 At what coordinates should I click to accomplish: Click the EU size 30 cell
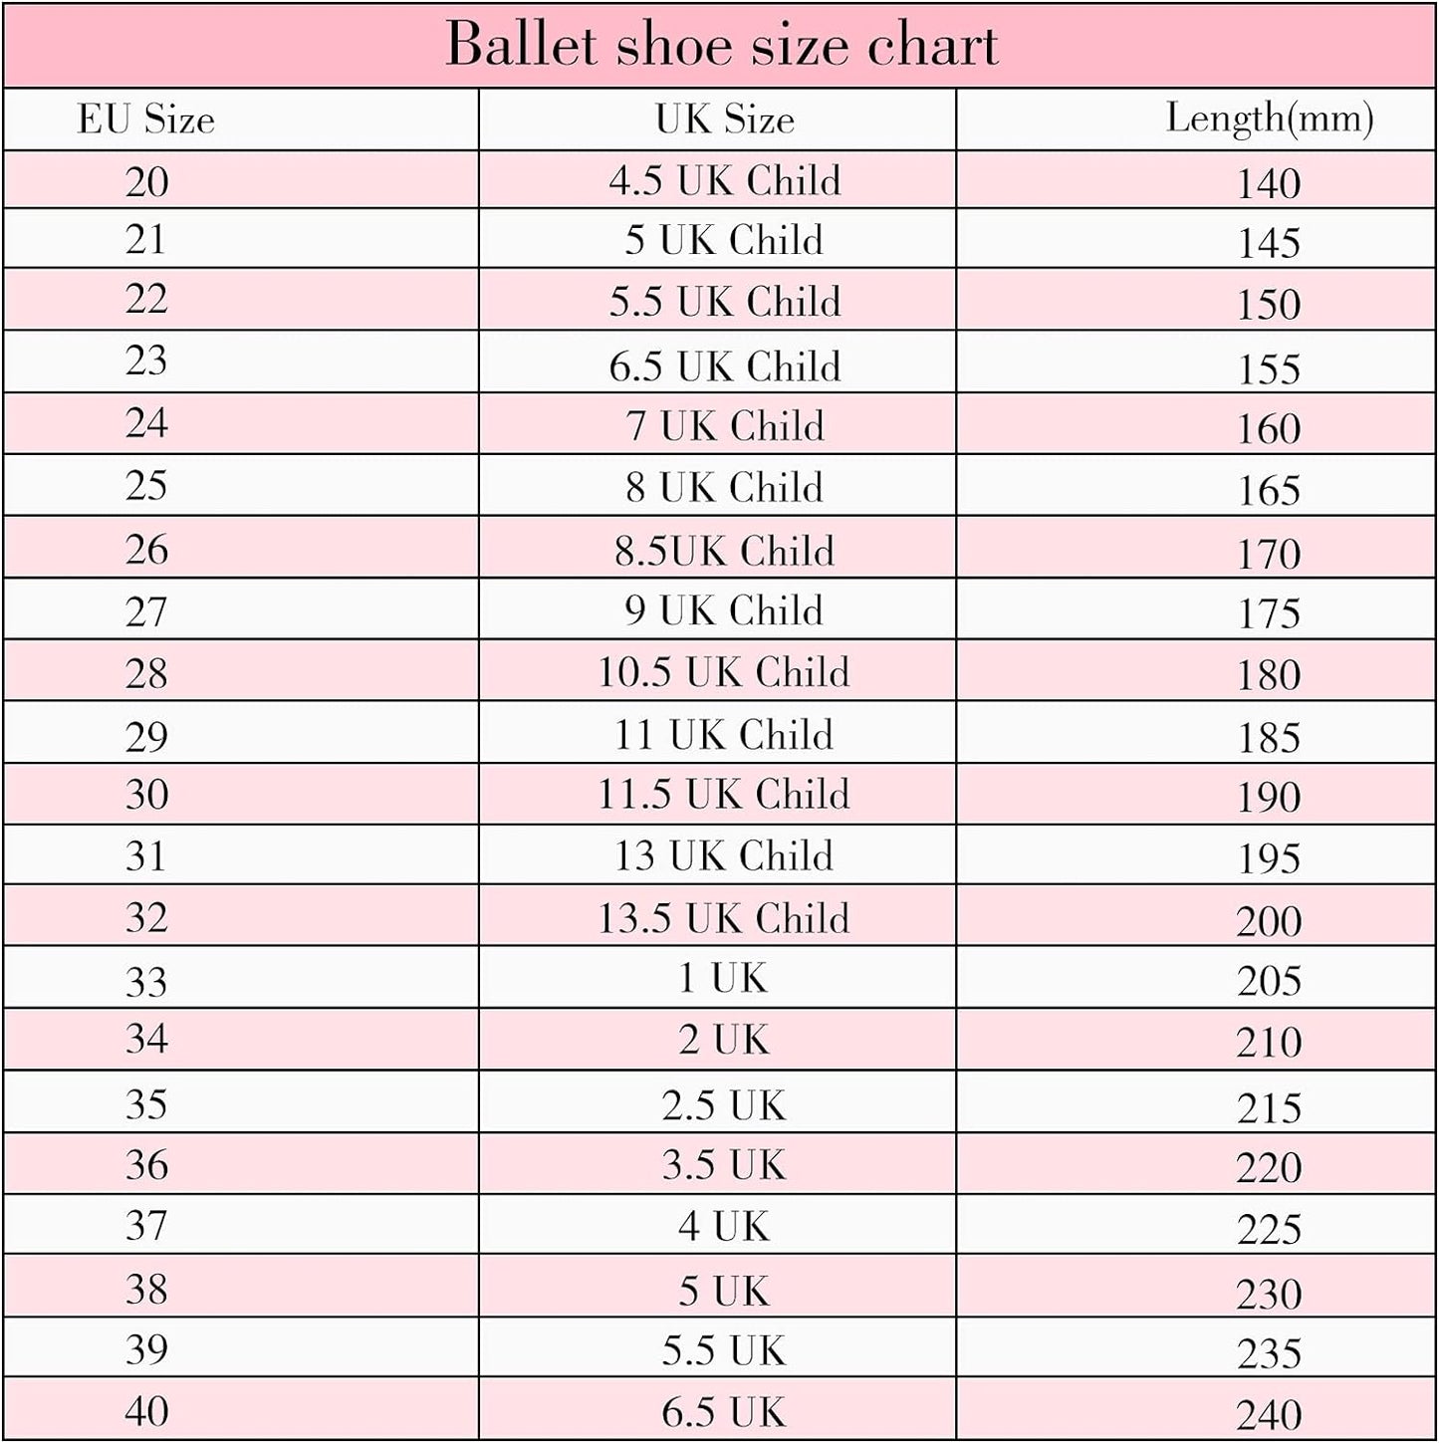146,795
